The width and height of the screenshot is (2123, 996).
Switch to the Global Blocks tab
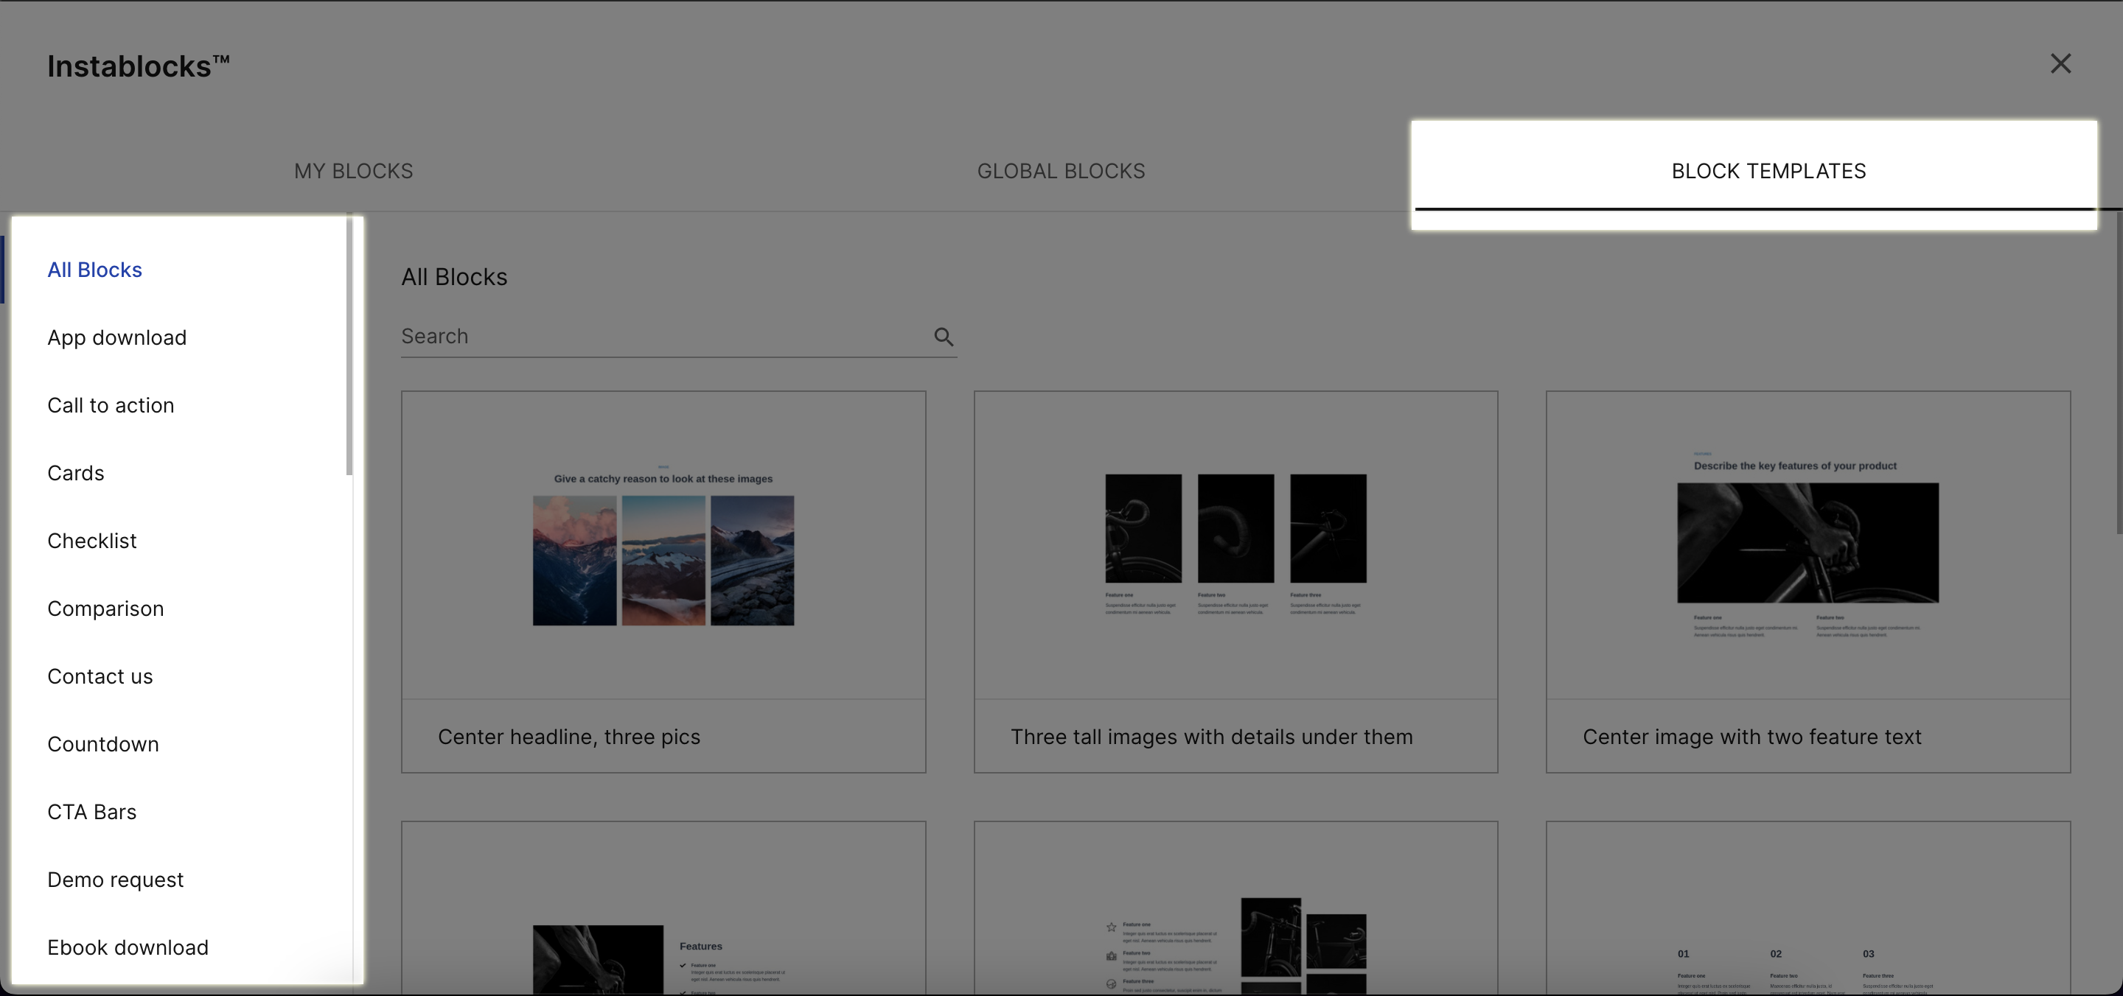tap(1061, 170)
